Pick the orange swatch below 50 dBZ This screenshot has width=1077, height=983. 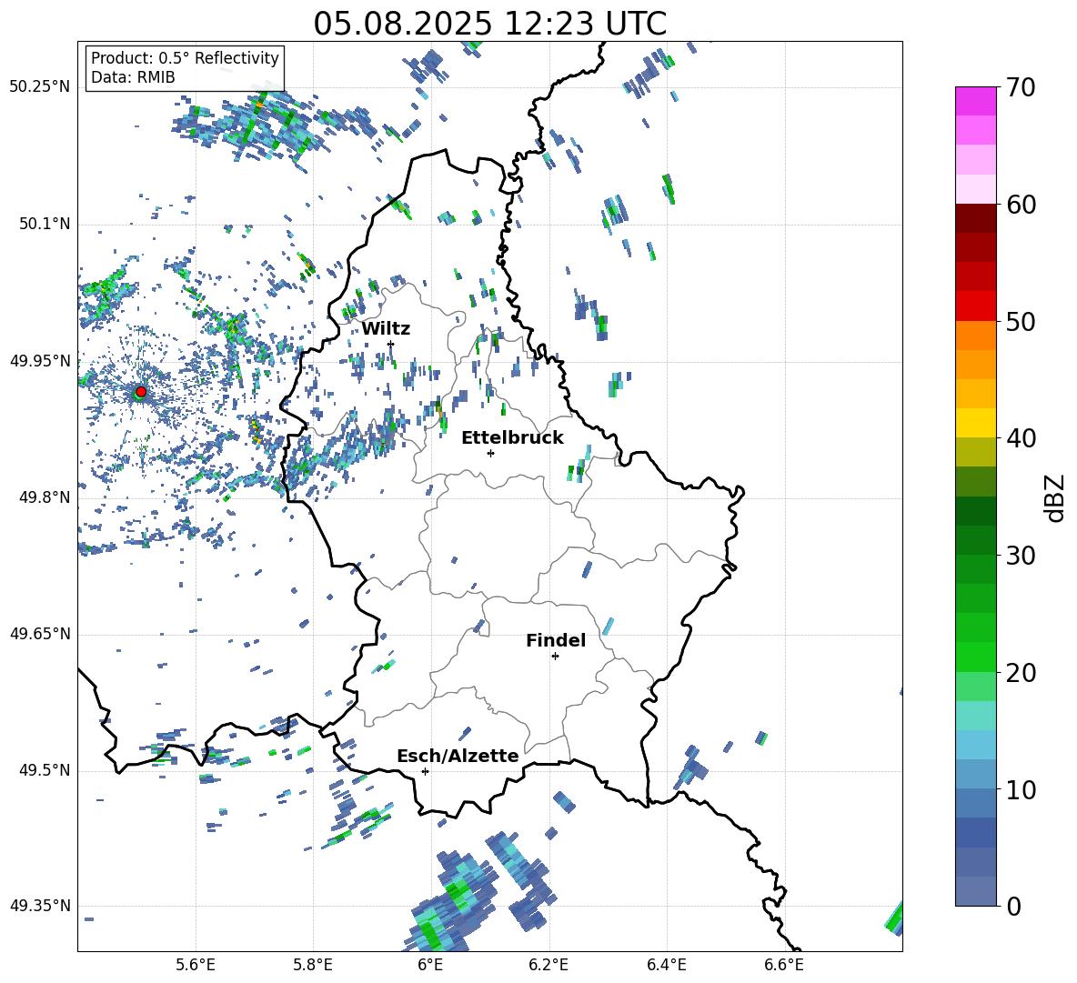click(975, 335)
